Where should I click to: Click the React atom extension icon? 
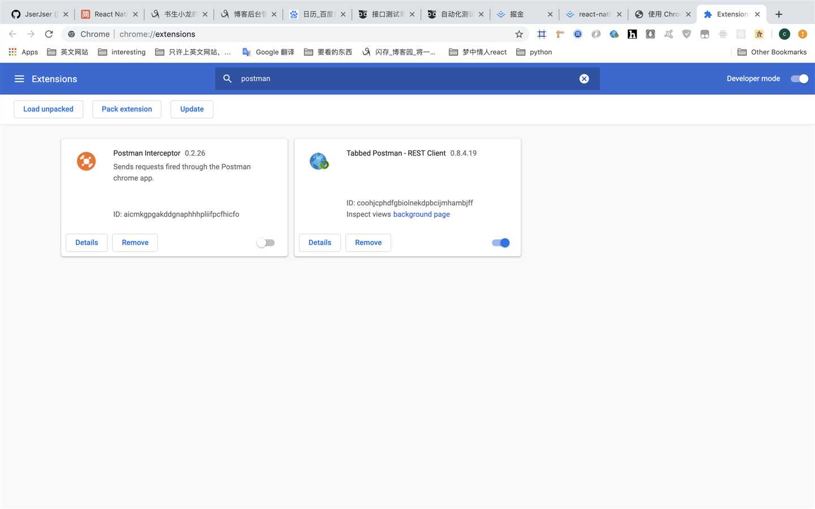coord(723,34)
